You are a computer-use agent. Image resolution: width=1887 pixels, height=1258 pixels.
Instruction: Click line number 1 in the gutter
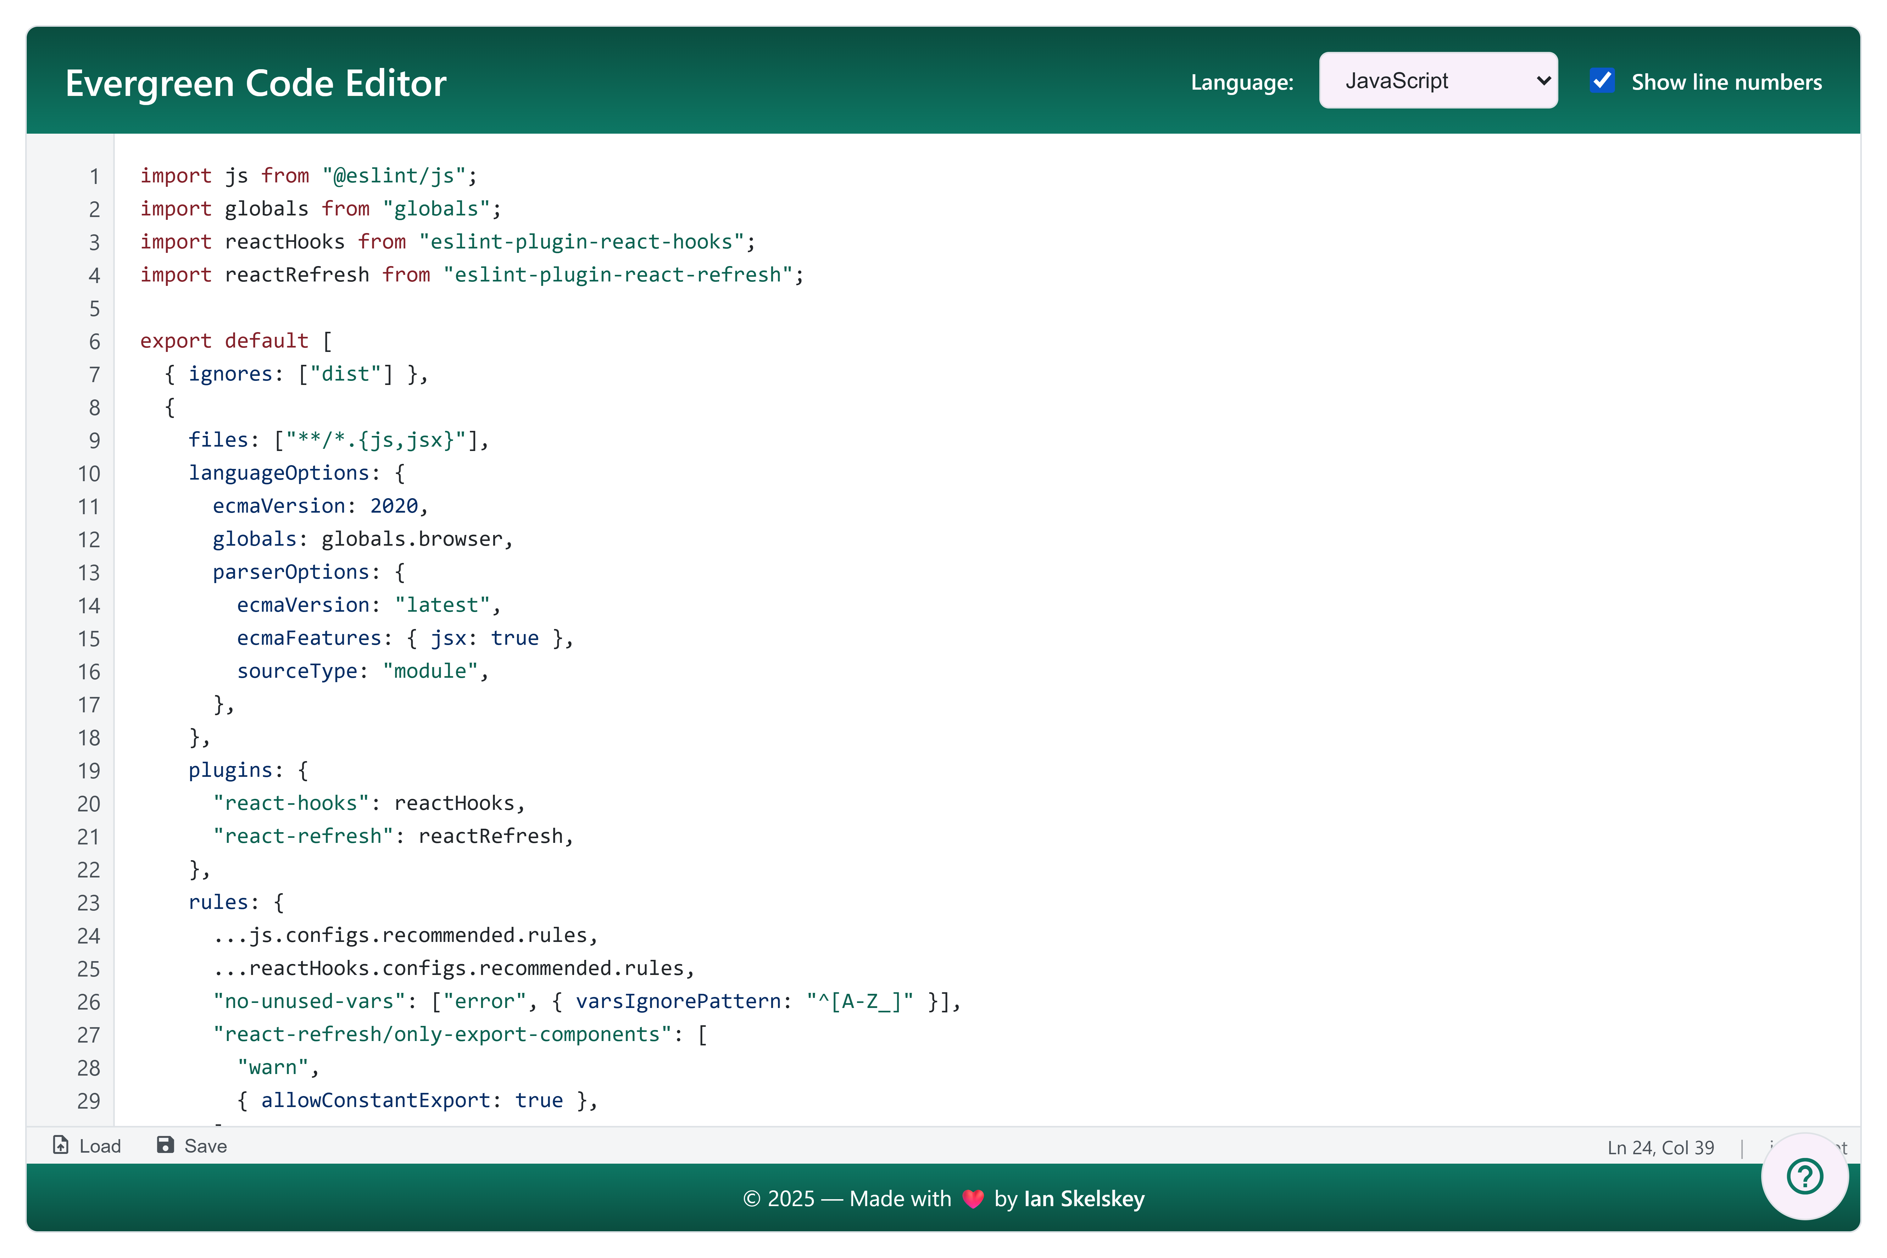(95, 176)
